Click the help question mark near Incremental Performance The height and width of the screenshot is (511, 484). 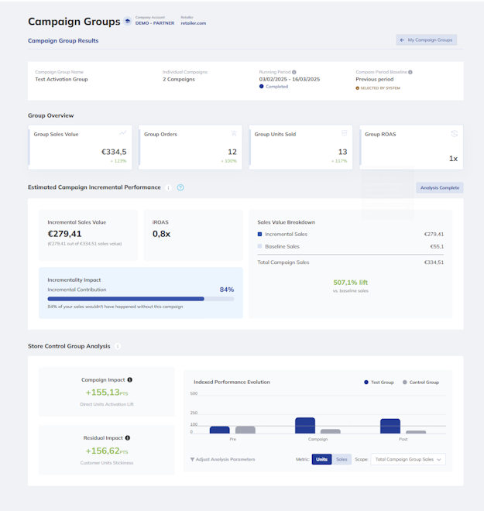180,187
